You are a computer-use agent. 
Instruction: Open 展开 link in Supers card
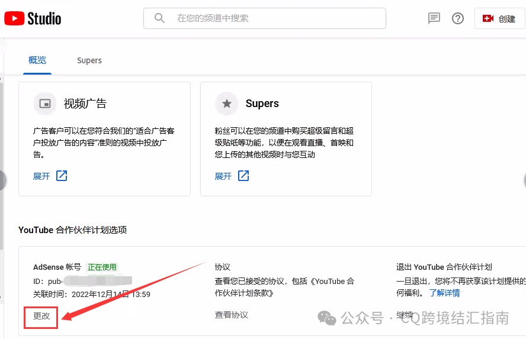pos(223,176)
